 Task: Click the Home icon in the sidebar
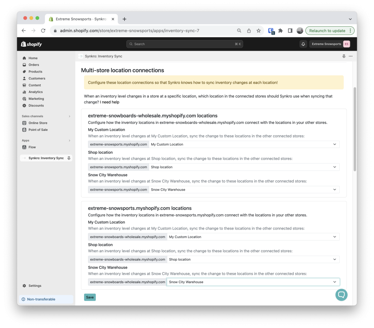(x=24, y=58)
